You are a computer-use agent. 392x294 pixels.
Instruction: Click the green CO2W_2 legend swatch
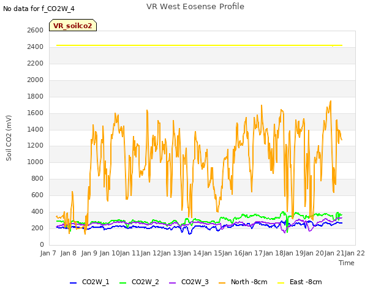pyautogui.click(x=123, y=283)
